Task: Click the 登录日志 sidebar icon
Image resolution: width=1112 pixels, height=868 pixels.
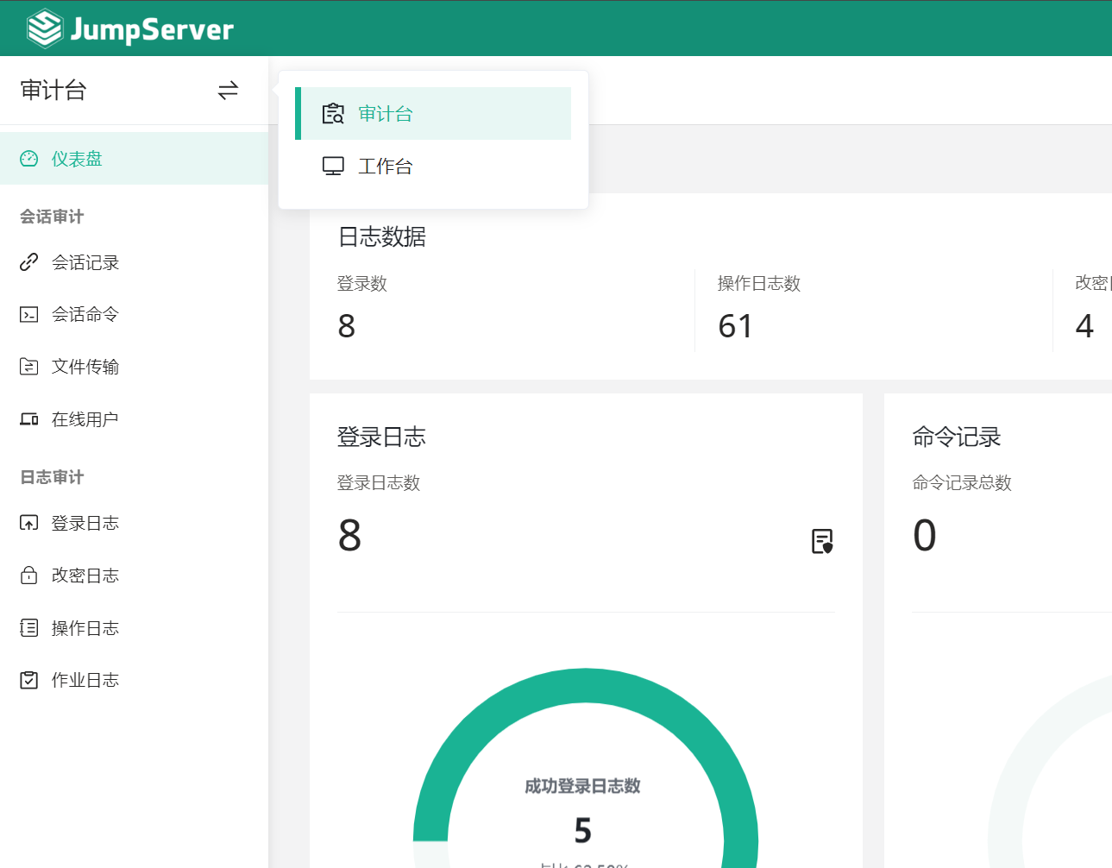Action: (29, 523)
